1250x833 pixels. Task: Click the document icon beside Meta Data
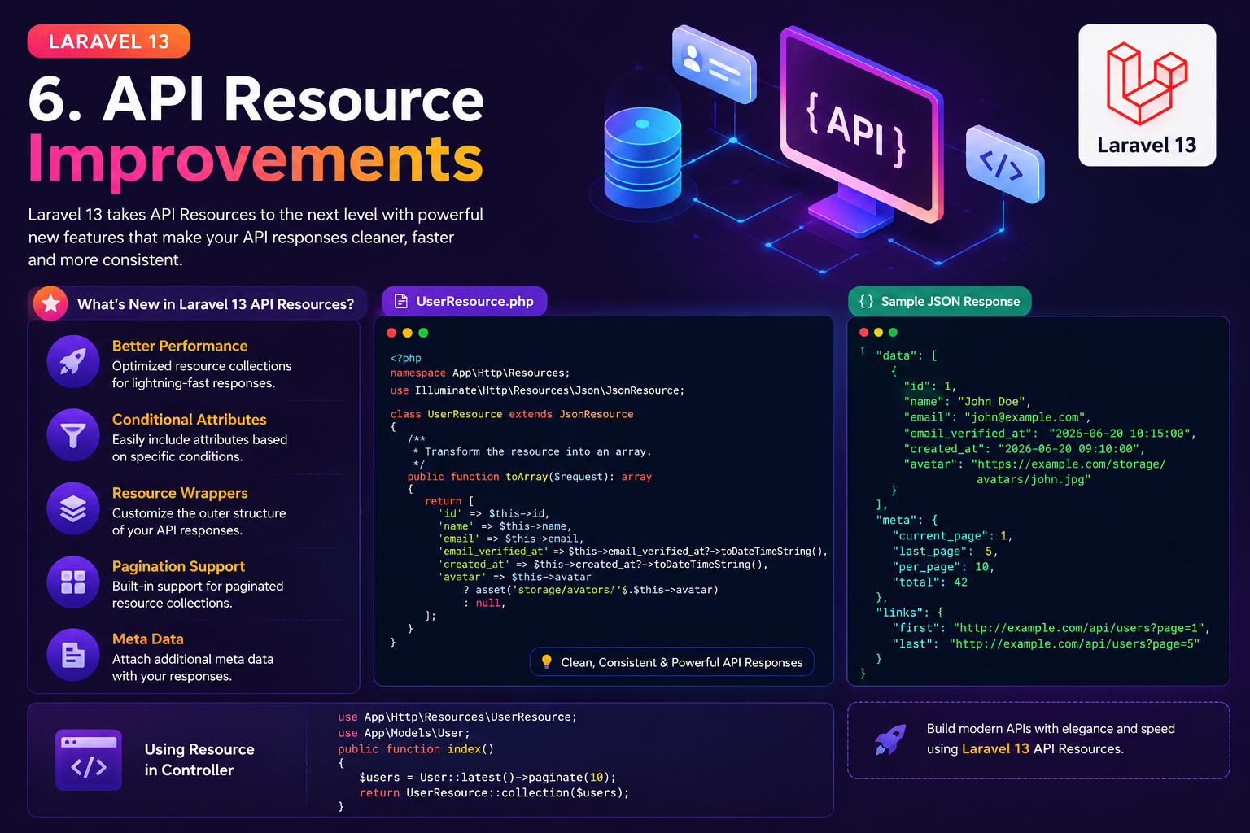point(73,655)
